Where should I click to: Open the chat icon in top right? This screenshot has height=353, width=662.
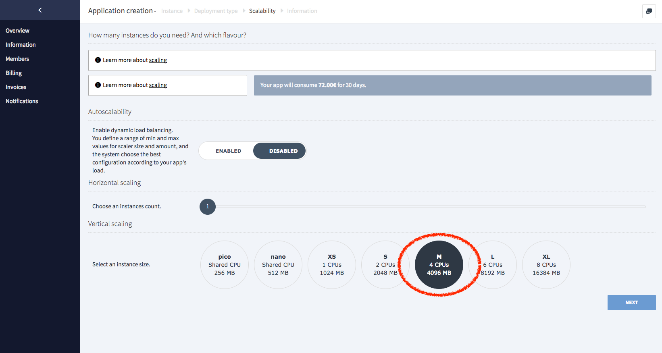point(649,11)
